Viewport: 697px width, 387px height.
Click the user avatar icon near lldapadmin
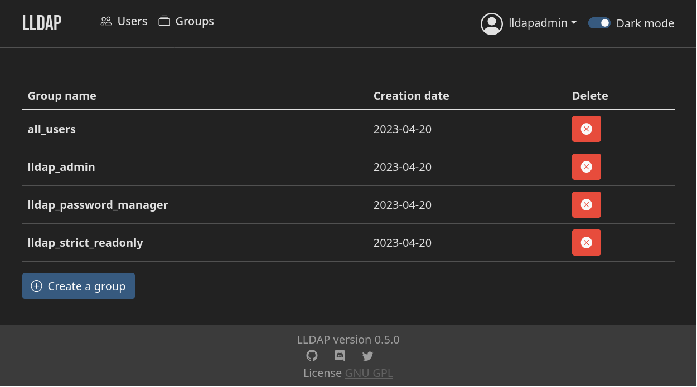[x=491, y=23]
